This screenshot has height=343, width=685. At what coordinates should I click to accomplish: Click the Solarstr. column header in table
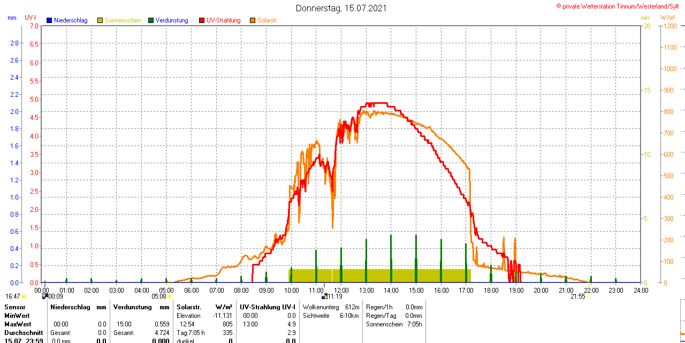click(x=188, y=307)
